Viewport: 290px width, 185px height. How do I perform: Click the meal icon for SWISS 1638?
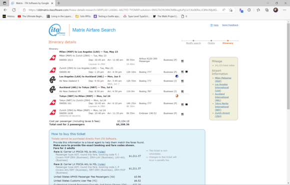(182, 114)
